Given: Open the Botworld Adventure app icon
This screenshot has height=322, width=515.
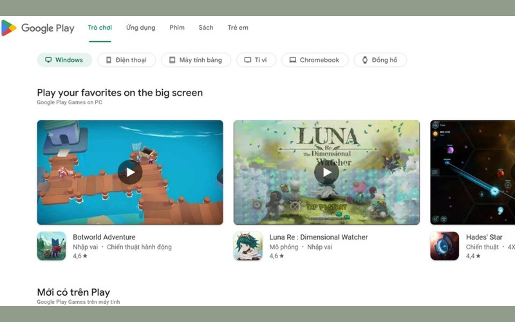Looking at the screenshot, I should pyautogui.click(x=51, y=246).
